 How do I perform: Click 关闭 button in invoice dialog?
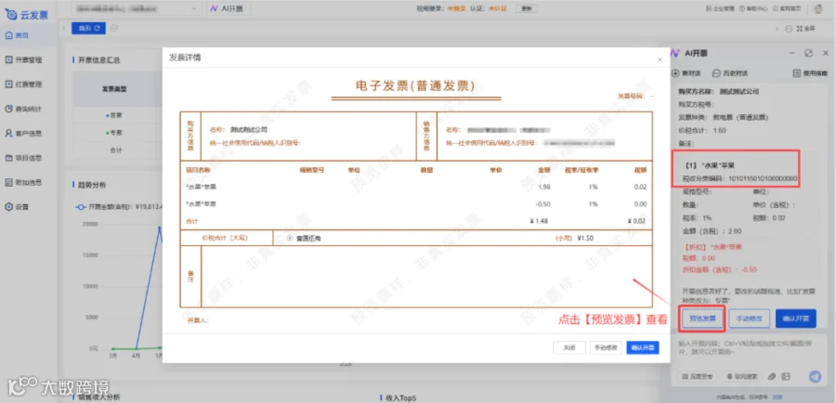pos(568,347)
